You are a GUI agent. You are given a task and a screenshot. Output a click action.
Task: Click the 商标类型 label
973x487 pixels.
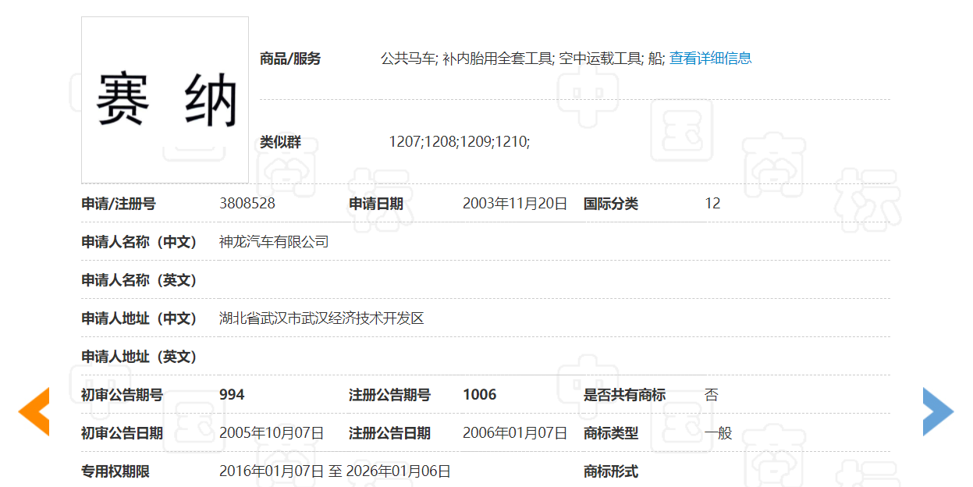point(611,433)
